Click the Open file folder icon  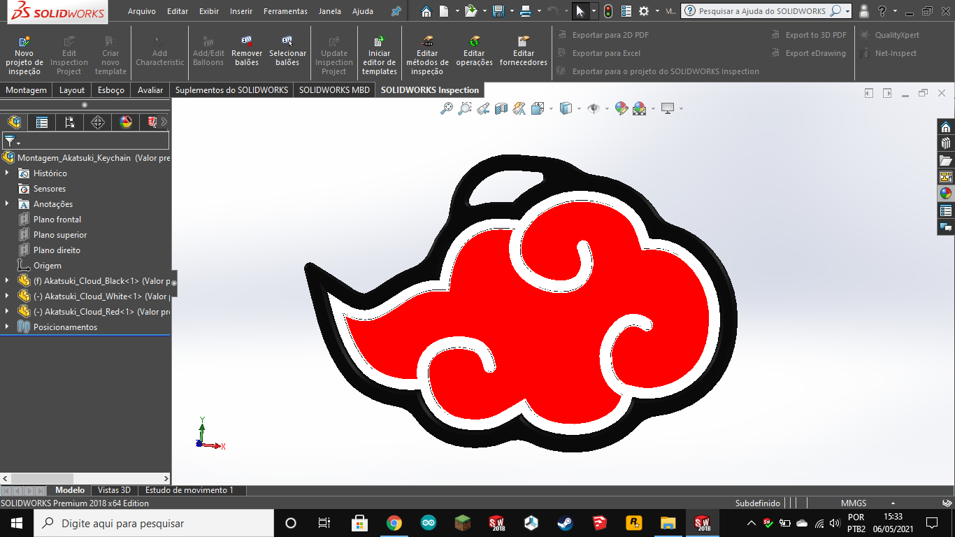[x=471, y=11]
